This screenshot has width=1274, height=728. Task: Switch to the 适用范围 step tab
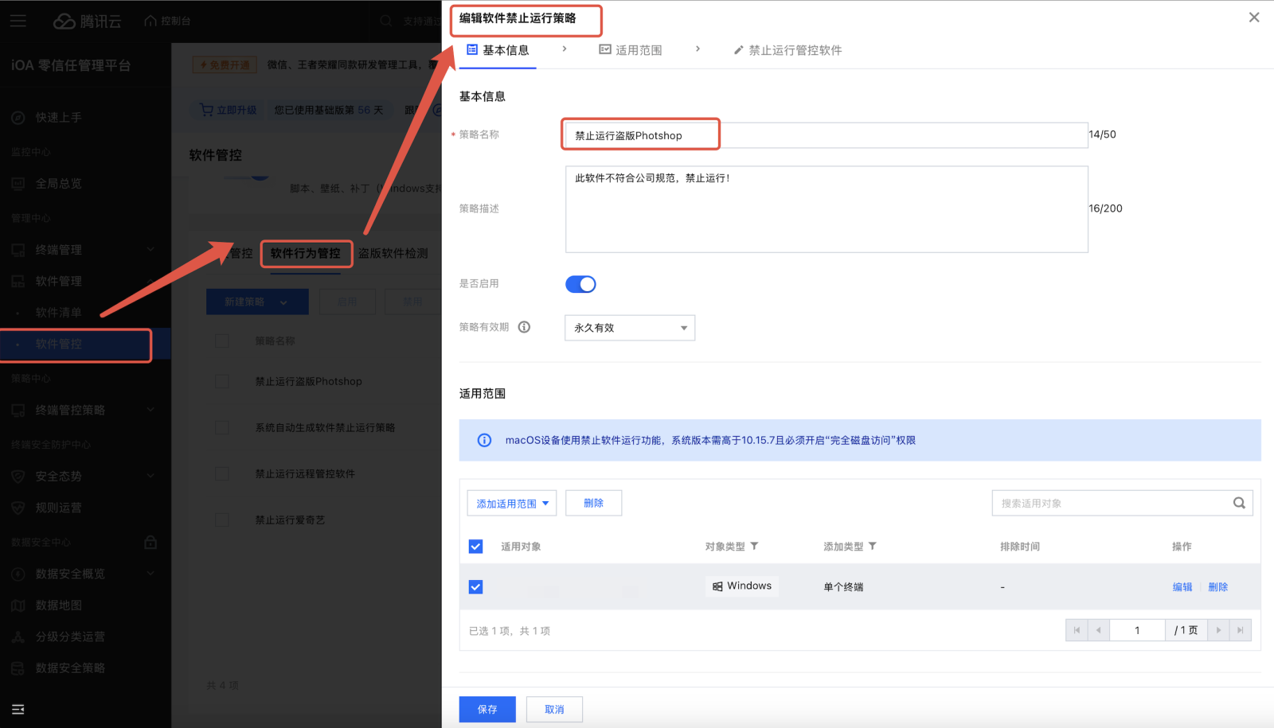631,50
